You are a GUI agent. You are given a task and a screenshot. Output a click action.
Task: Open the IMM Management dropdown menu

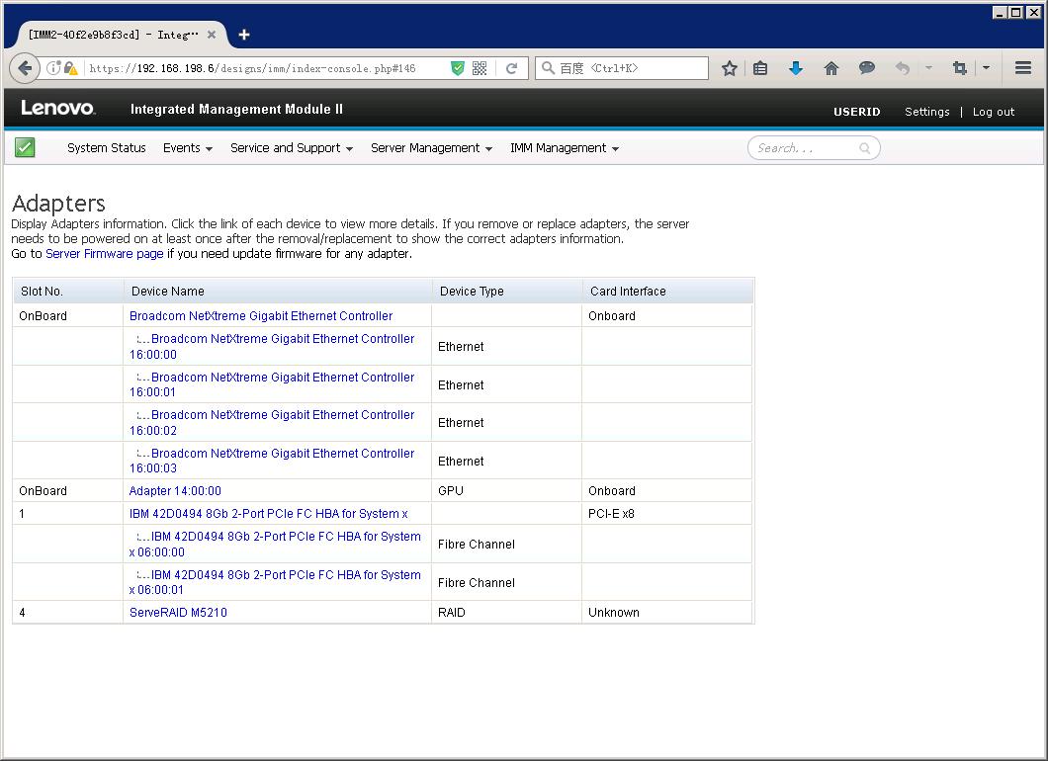coord(565,148)
